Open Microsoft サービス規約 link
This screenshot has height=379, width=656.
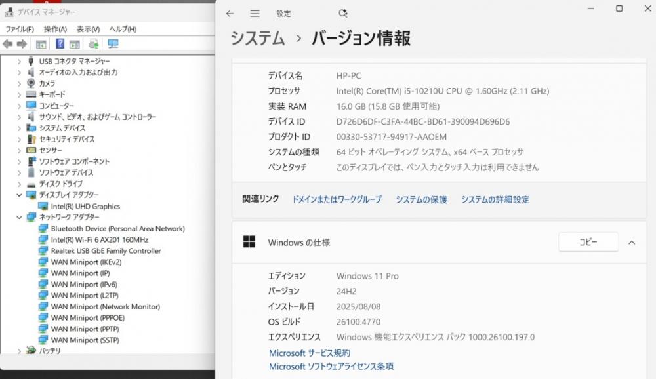pyautogui.click(x=310, y=353)
